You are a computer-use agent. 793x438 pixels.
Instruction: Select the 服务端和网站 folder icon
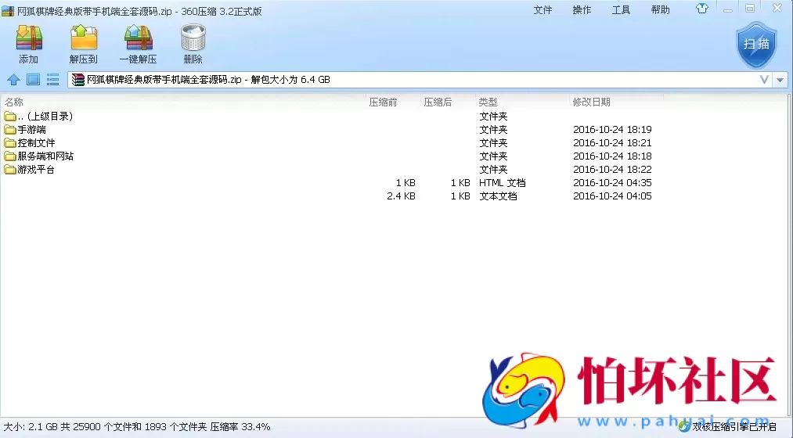click(x=10, y=156)
